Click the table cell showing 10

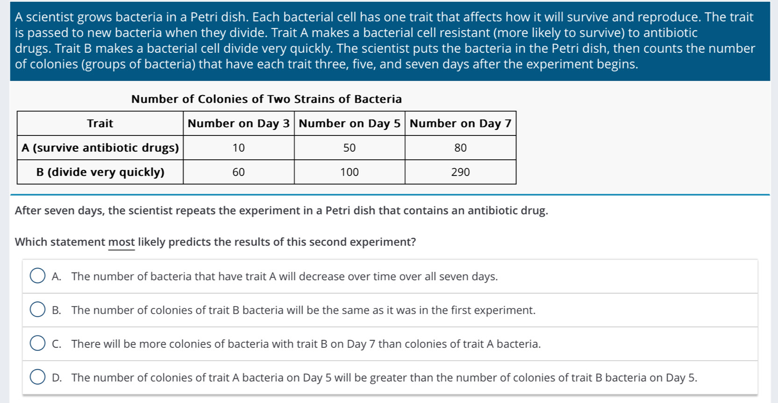pos(239,148)
